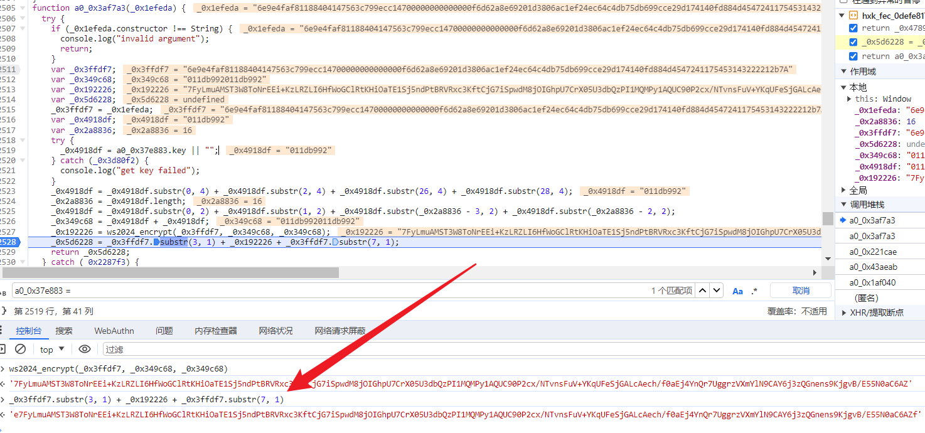
Task: Disable the 'return _0x4789' breakpoint checkbox
Action: coord(853,28)
